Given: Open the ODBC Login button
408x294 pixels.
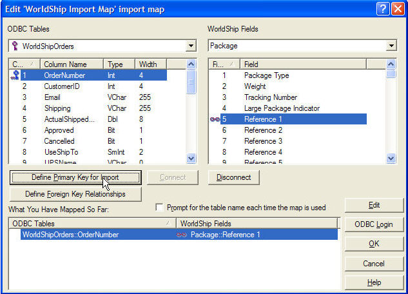Looking at the screenshot, I should [x=374, y=224].
